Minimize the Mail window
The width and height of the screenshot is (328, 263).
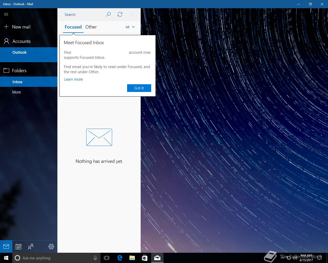point(299,4)
